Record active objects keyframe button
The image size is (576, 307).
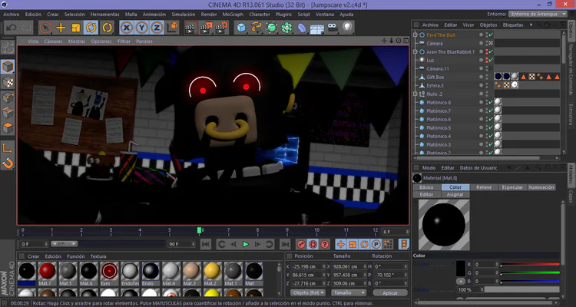[301, 244]
